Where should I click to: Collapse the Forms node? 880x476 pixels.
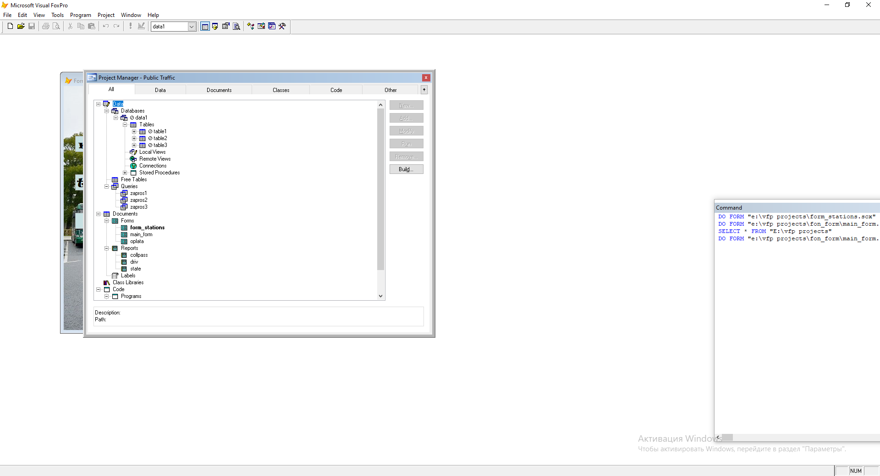tap(106, 221)
